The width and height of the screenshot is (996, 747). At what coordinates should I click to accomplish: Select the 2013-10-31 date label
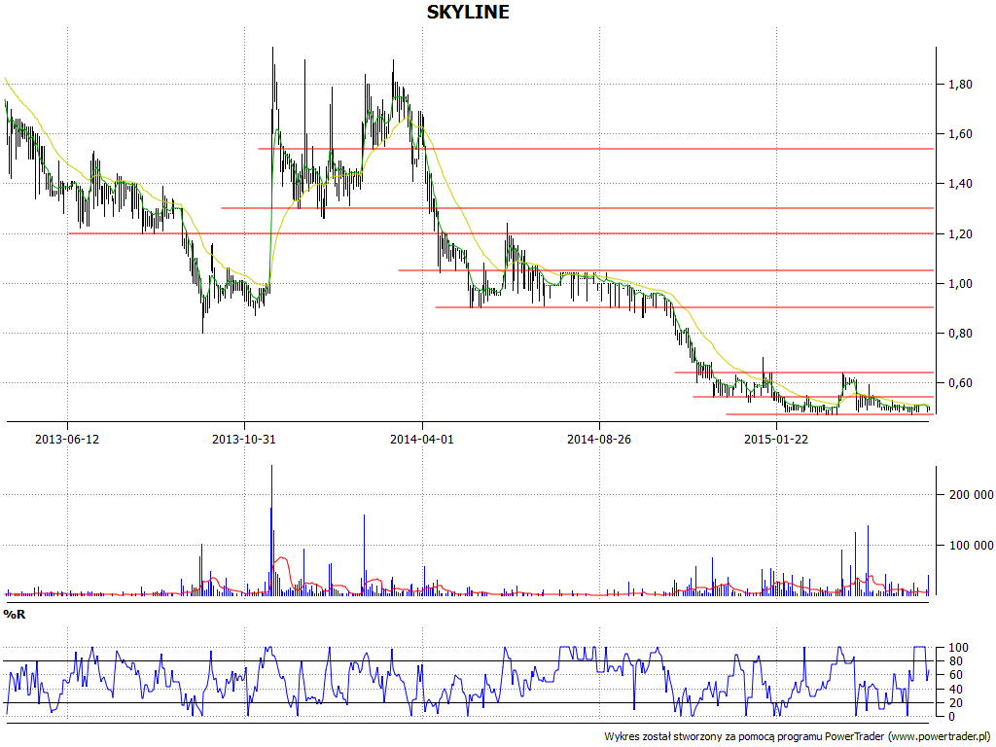[x=244, y=439]
